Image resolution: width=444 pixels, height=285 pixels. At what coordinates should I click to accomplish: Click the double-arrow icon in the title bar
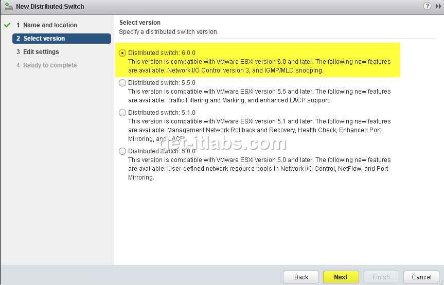pos(438,6)
